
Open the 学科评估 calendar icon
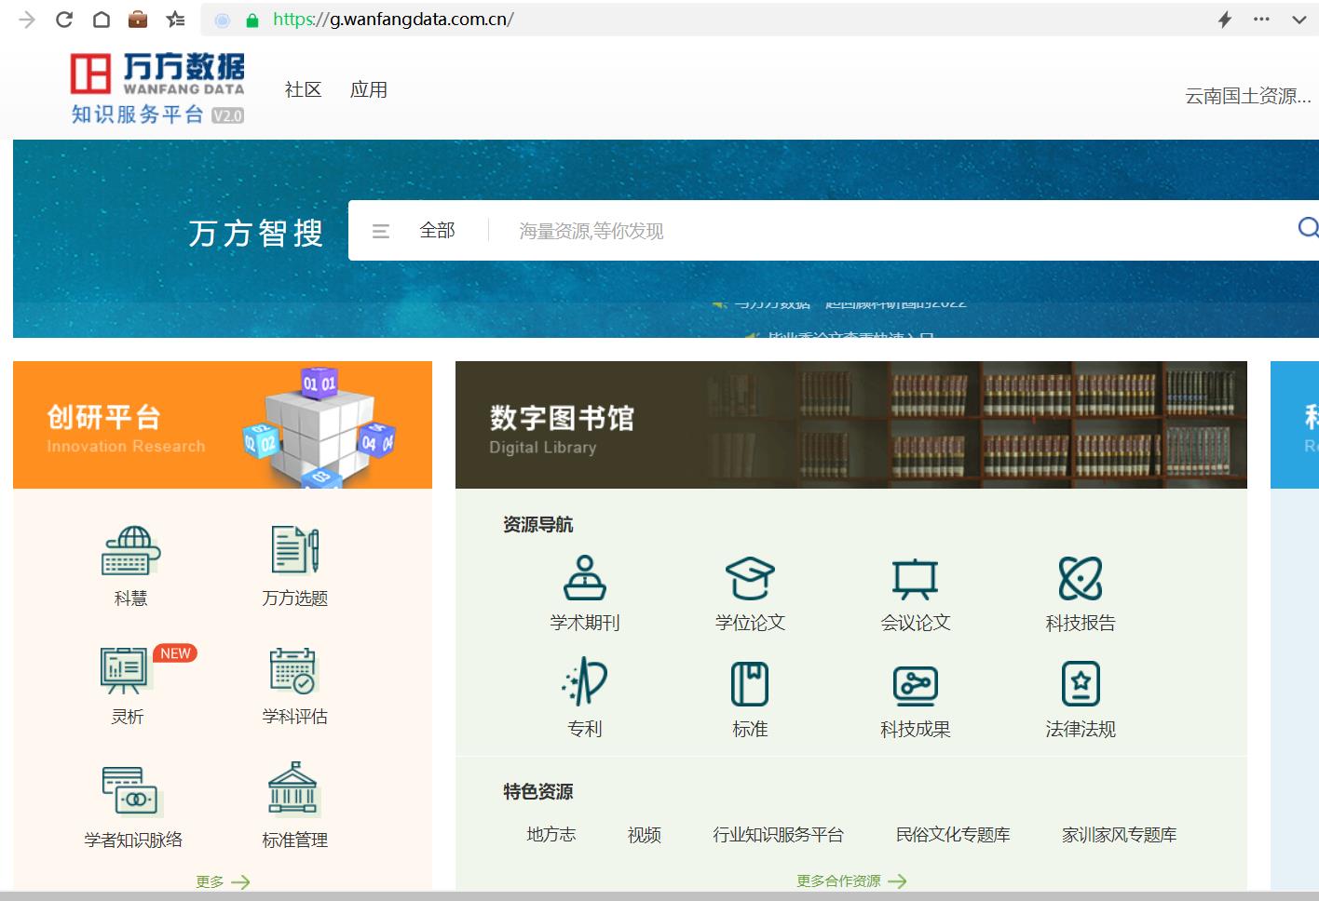click(293, 670)
